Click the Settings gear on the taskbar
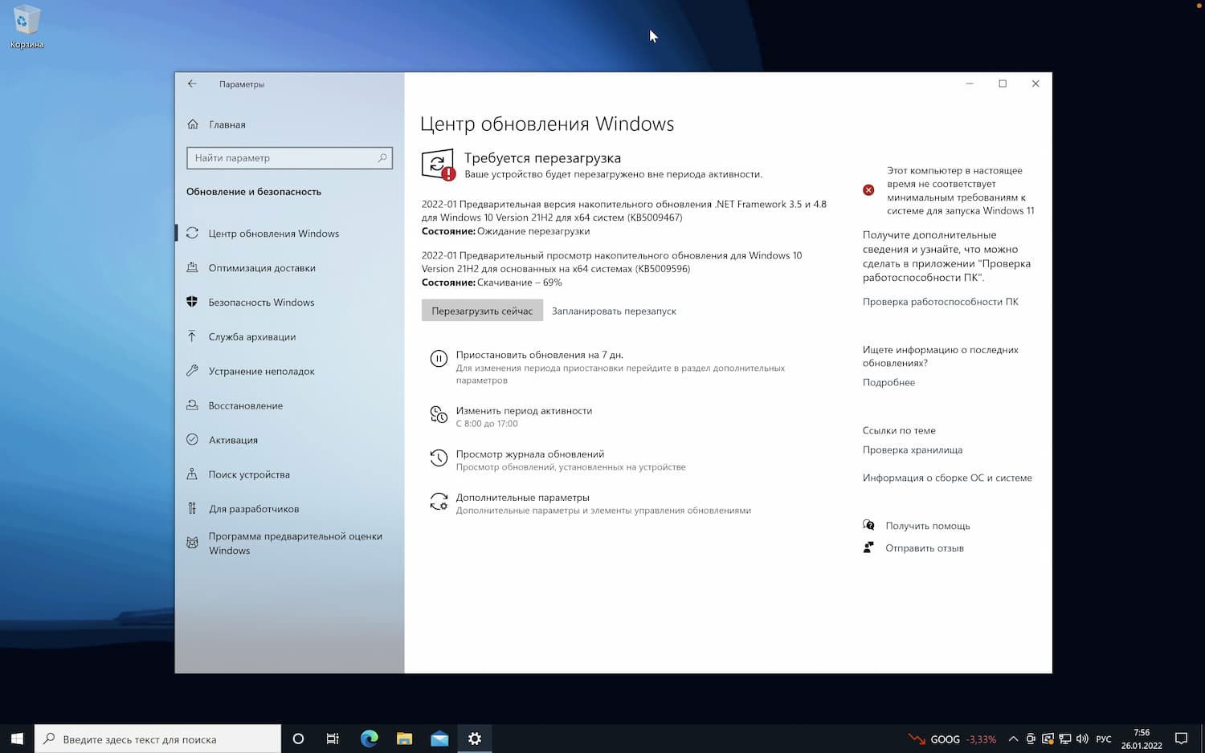The height and width of the screenshot is (753, 1205). click(x=475, y=739)
